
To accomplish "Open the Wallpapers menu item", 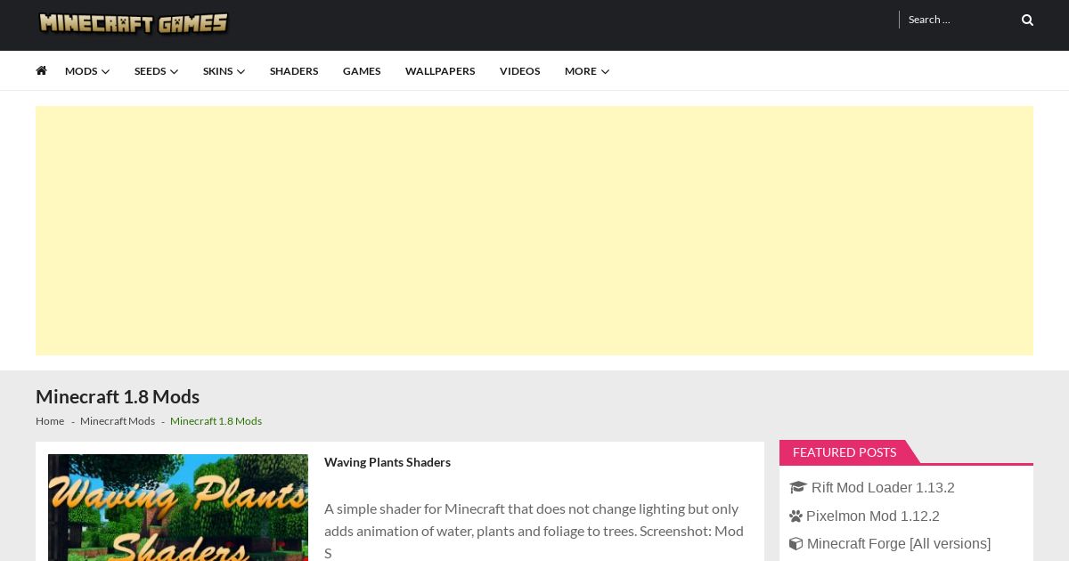I will [440, 71].
